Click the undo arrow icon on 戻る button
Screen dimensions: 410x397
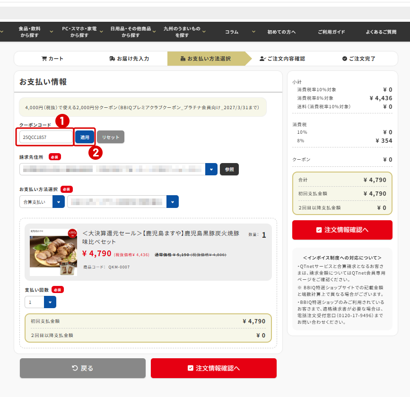pyautogui.click(x=75, y=368)
